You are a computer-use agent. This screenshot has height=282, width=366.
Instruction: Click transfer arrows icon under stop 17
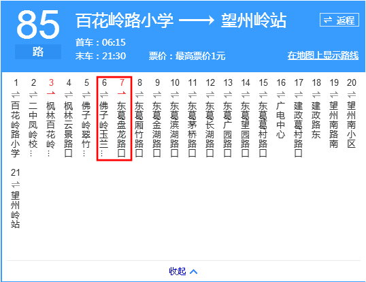coord(299,95)
